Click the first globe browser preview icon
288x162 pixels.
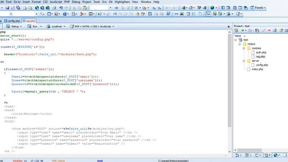tap(37, 8)
